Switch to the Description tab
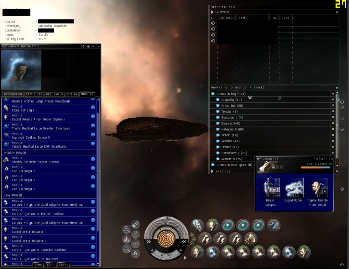Image resolution: width=349 pixels, height=269 pixels. [13, 94]
